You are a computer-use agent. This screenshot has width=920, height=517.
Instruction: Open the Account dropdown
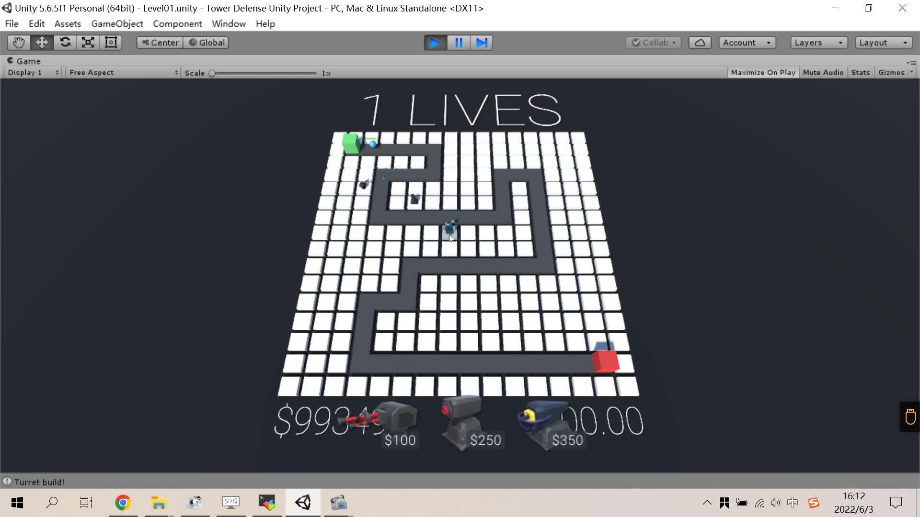(x=747, y=43)
